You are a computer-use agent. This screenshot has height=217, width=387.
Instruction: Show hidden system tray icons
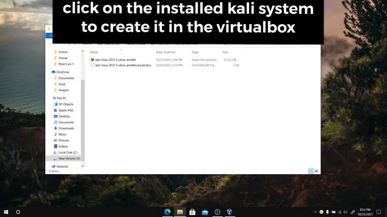[315, 212]
